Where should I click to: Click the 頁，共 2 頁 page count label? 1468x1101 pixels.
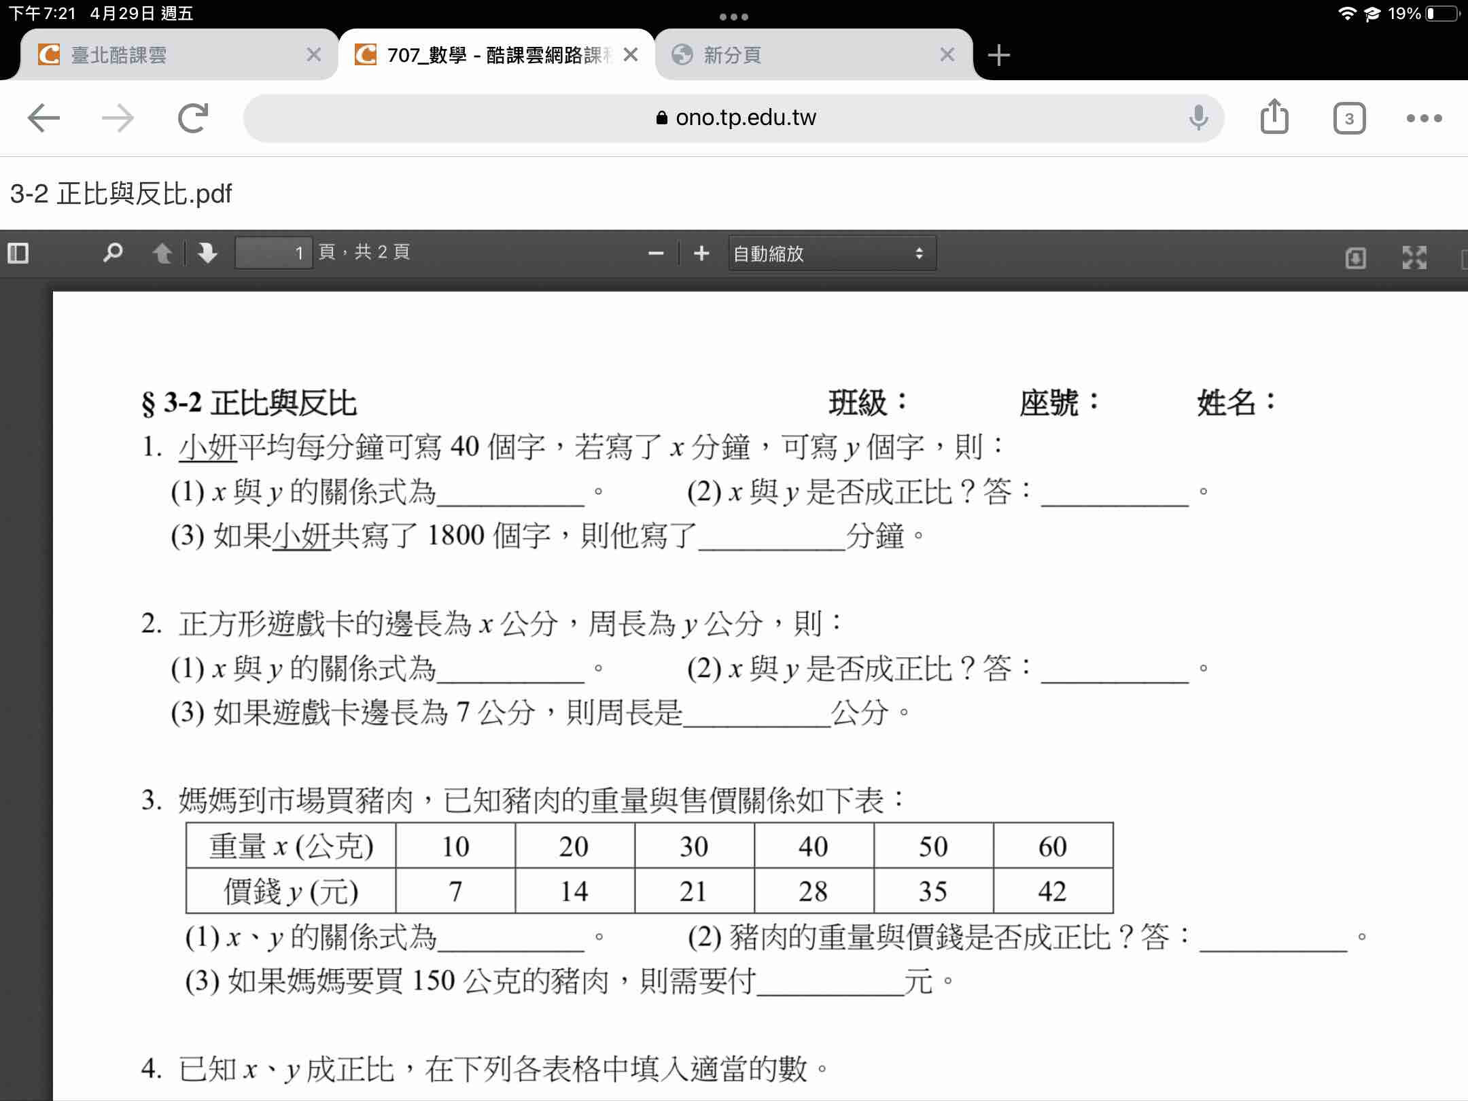coord(364,252)
